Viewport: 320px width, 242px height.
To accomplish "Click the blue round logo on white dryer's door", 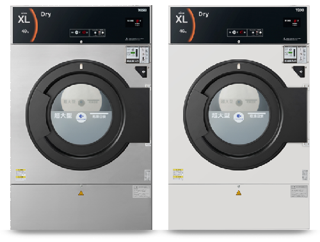I will [x=239, y=117].
